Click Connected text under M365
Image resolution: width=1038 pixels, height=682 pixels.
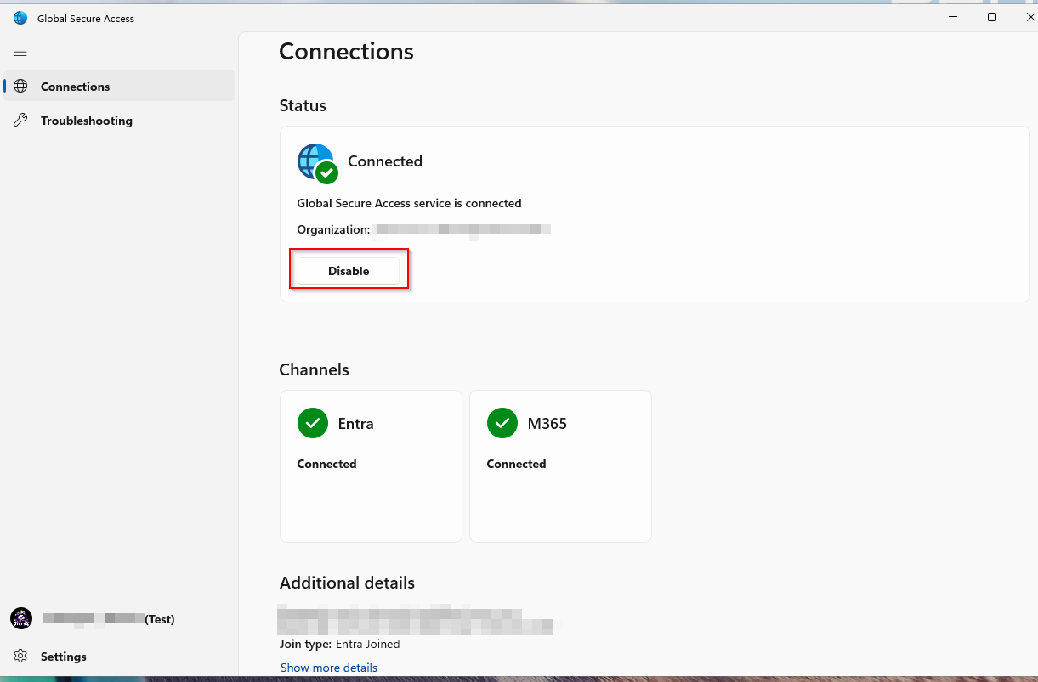click(516, 464)
